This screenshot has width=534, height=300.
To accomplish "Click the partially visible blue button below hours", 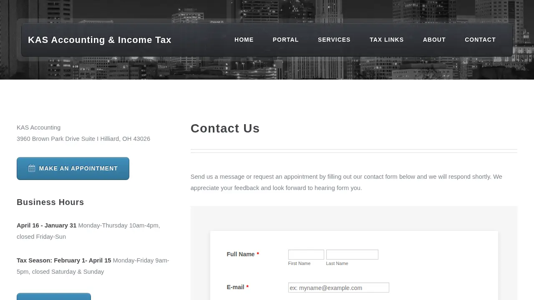I will coord(54,296).
